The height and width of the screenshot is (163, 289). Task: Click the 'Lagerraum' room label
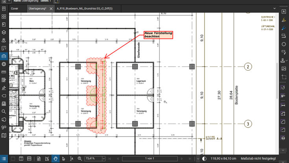pyautogui.click(x=141, y=81)
